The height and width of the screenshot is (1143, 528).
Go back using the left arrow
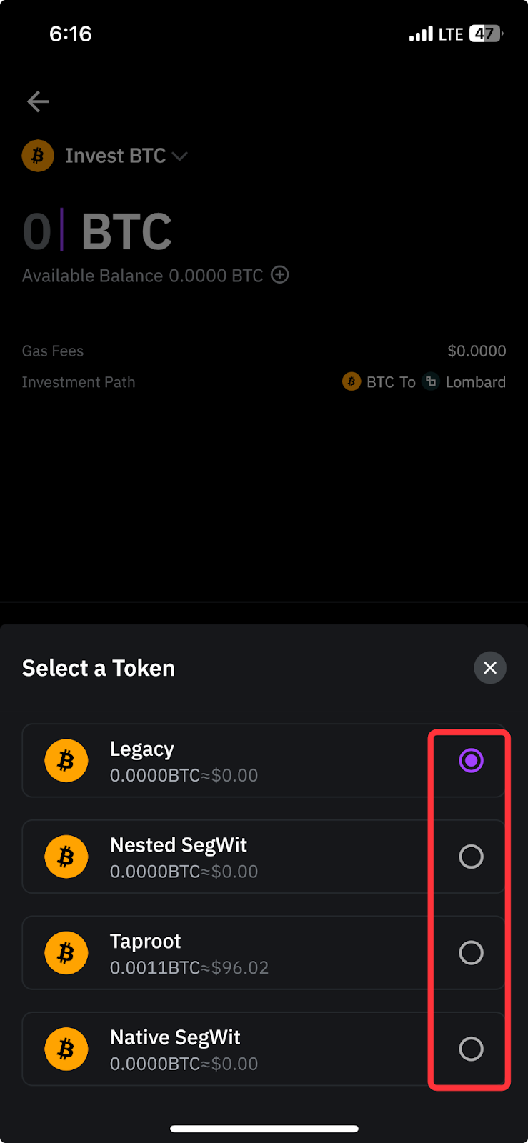point(38,101)
